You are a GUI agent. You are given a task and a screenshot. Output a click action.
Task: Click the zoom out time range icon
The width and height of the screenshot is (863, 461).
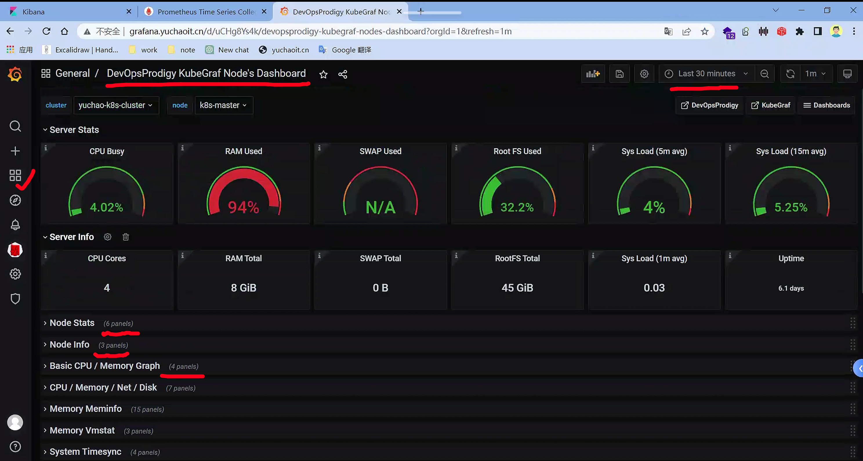tap(764, 74)
